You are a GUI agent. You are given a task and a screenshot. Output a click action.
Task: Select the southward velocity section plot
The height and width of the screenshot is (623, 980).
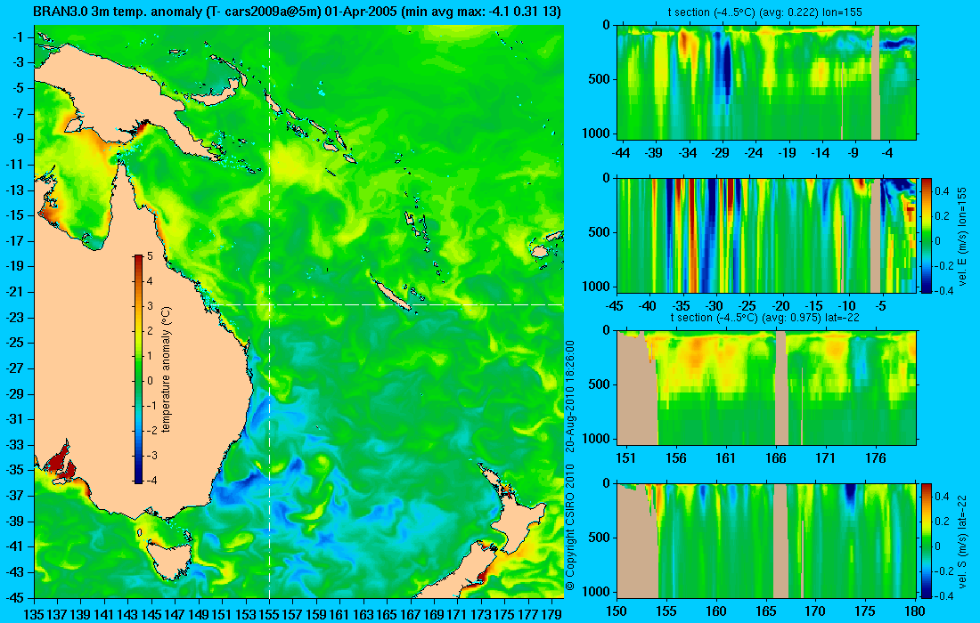(767, 540)
